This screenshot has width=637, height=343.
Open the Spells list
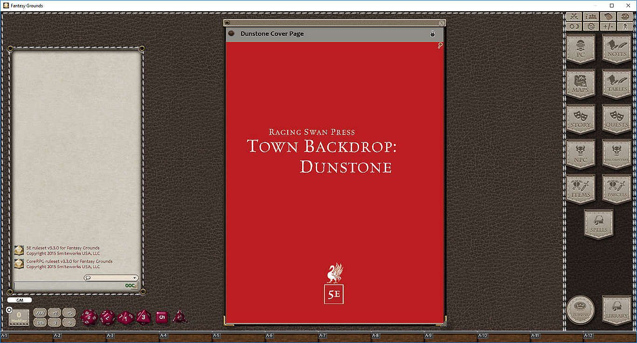coord(599,224)
